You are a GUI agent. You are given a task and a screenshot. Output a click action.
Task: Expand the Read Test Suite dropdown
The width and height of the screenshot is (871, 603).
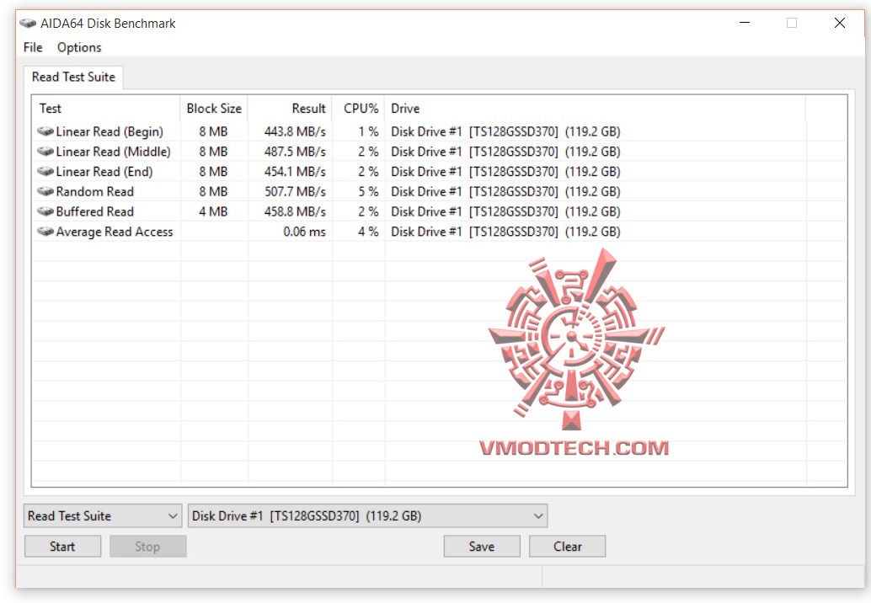click(x=103, y=515)
